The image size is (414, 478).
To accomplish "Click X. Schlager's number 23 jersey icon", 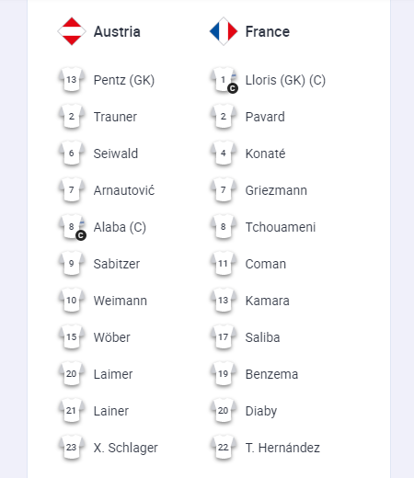I will click(72, 448).
